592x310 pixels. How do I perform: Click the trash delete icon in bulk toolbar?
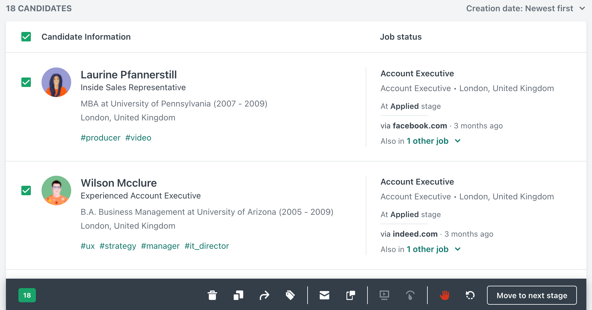pyautogui.click(x=212, y=295)
